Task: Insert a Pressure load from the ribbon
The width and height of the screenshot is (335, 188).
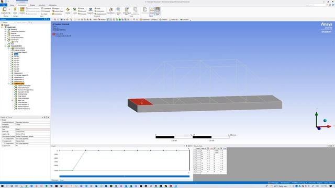Action: click(x=82, y=14)
